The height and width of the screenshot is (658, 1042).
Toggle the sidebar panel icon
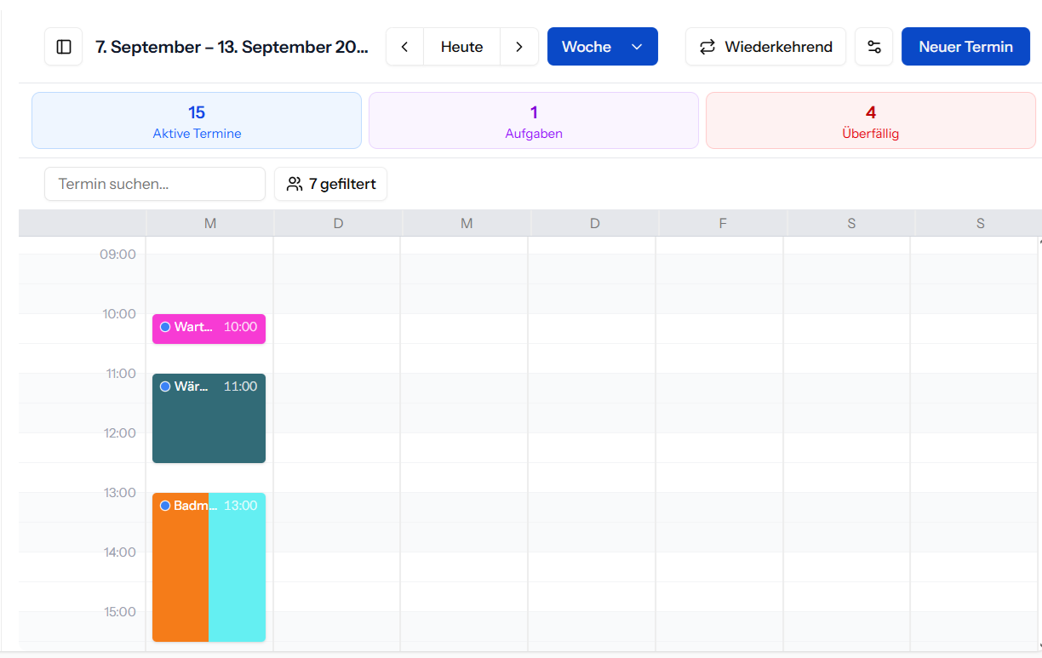[x=64, y=47]
